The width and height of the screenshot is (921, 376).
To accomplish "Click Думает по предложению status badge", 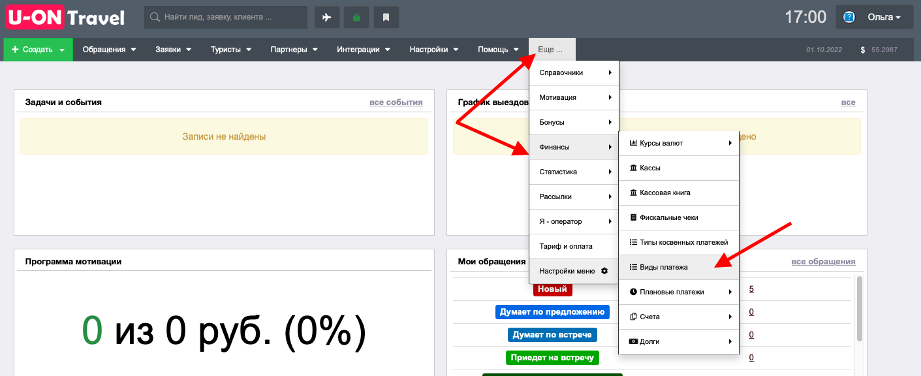I will 552,312.
